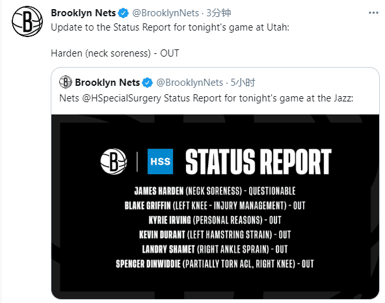Open the Brooklyn Nets display name link
The image size is (385, 303).
tap(83, 13)
